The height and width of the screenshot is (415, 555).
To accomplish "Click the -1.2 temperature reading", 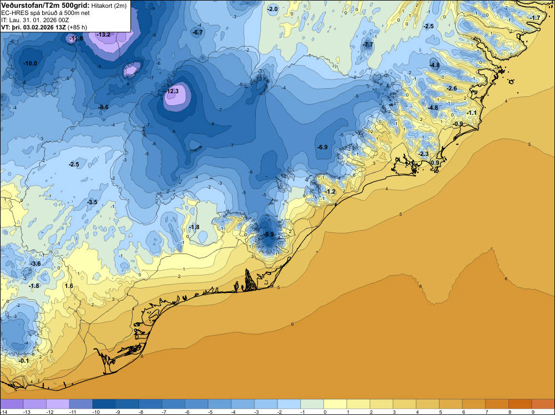I will tap(330, 192).
